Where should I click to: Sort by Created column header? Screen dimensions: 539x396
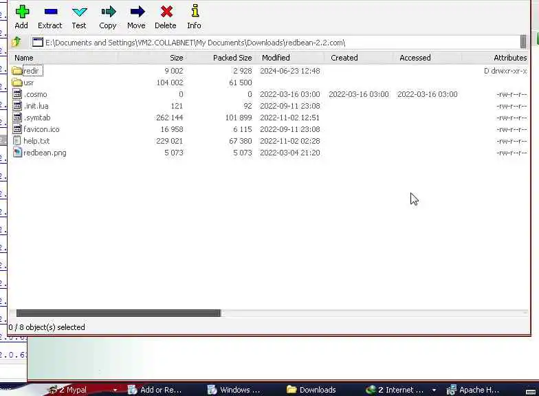click(344, 58)
